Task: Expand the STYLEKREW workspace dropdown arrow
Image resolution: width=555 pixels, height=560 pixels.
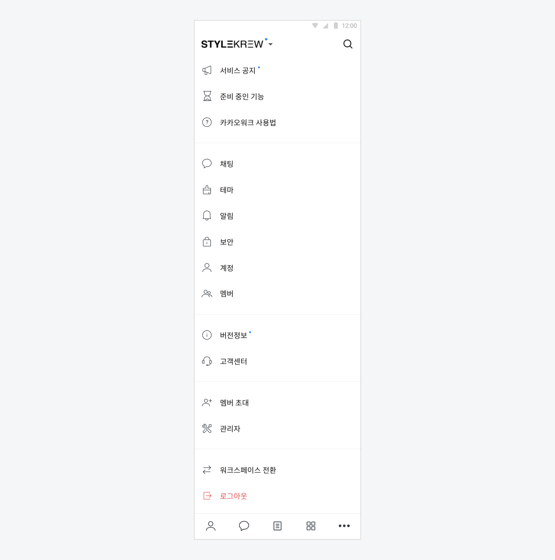Action: [270, 44]
